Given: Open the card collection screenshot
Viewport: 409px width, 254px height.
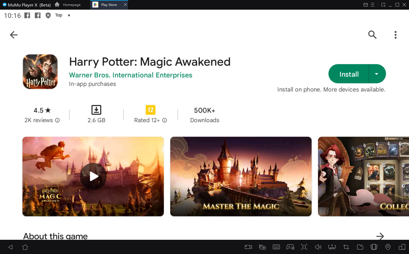Looking at the screenshot, I should [x=363, y=176].
